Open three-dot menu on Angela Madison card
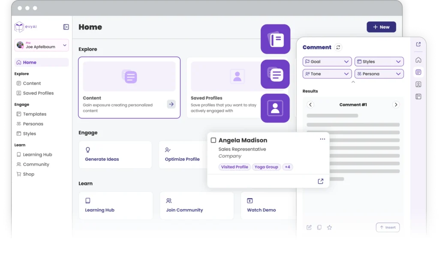The width and height of the screenshot is (439, 264). point(322,139)
